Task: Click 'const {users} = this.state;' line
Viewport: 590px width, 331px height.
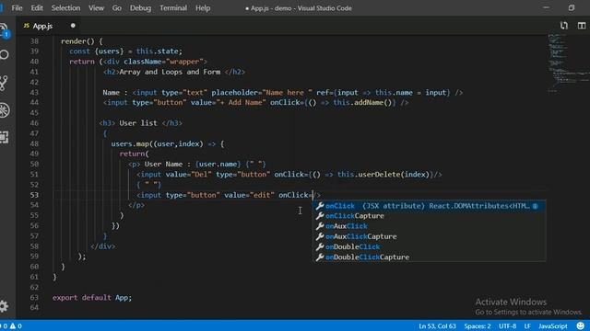Action: [125, 51]
